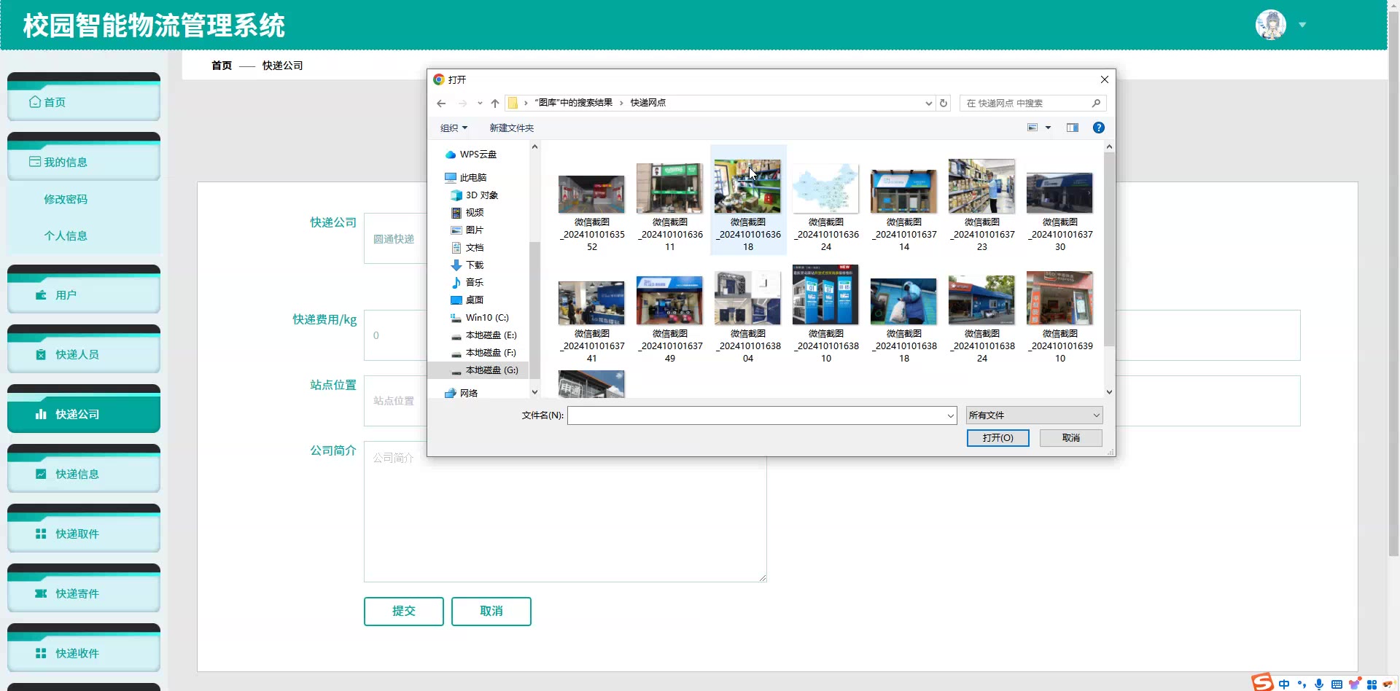The width and height of the screenshot is (1400, 691).
Task: Open the 所有文件 file type dropdown
Action: tap(1033, 415)
